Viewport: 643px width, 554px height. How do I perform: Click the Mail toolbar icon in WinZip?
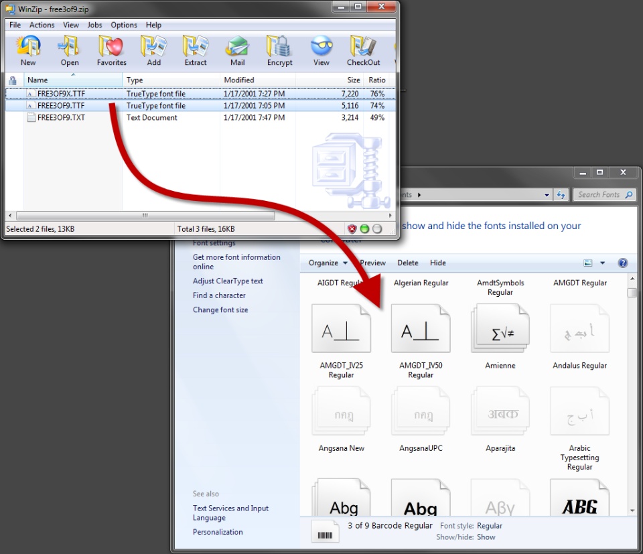tap(237, 46)
